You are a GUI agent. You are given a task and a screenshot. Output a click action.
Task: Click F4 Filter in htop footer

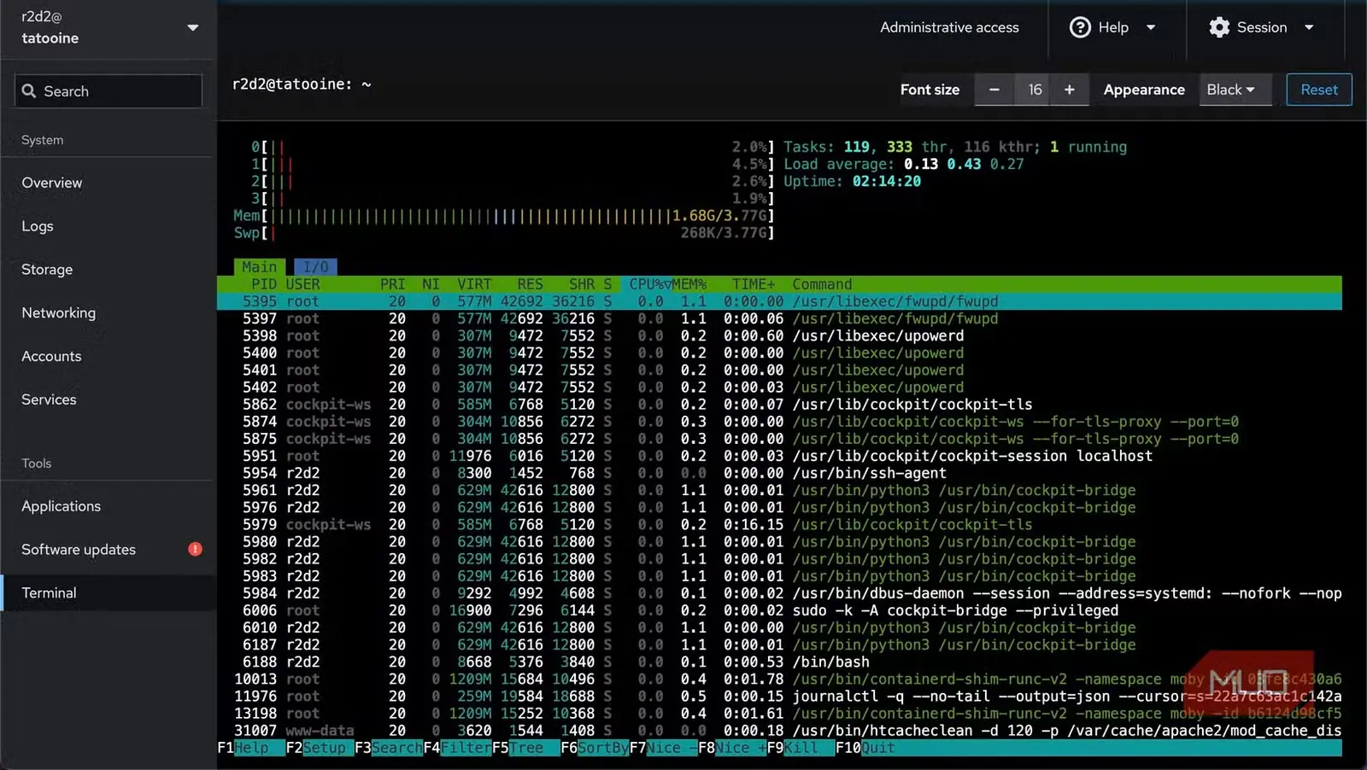[x=457, y=748]
